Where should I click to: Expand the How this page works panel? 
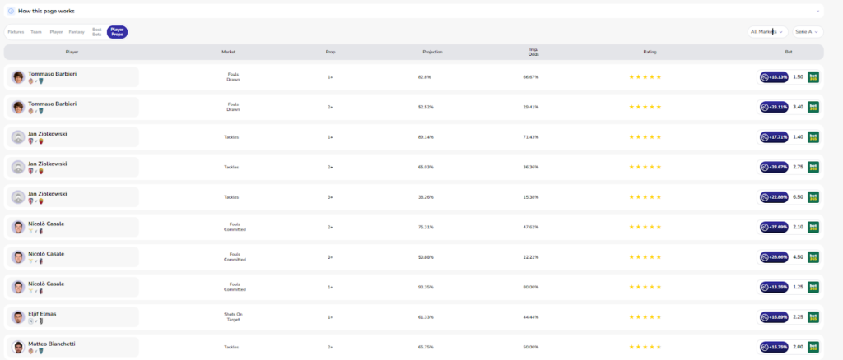[x=818, y=12]
